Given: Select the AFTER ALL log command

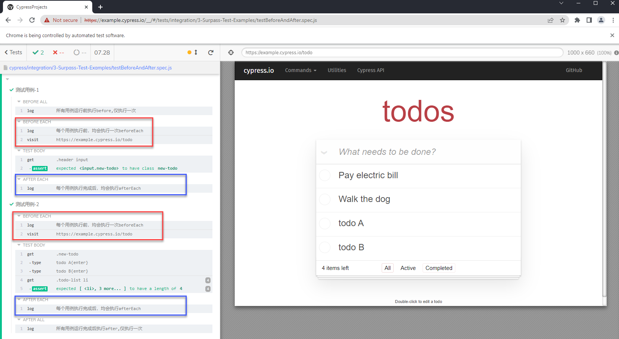Looking at the screenshot, I should tap(114, 329).
